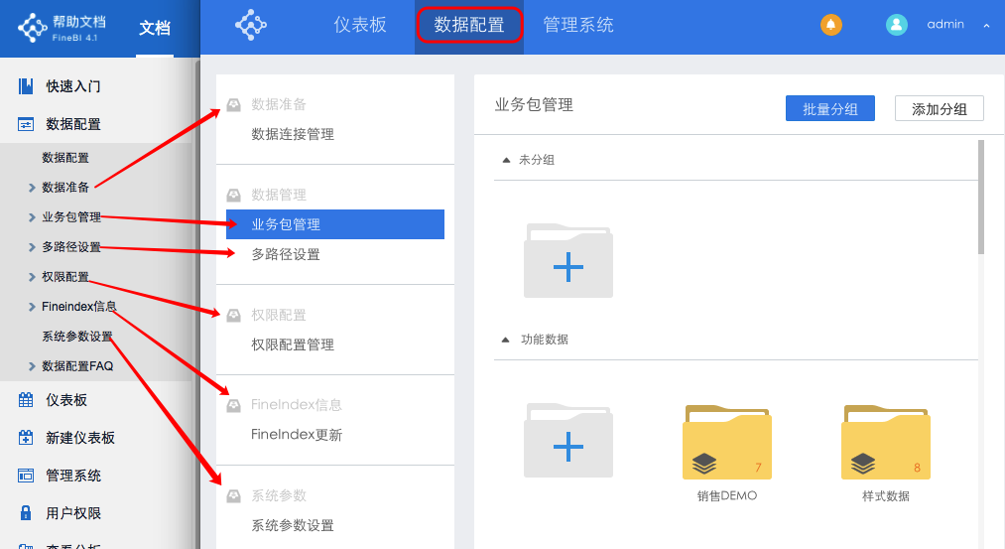Screen dimensions: 1005x549
Task: Click the 数据准备 section icon
Action: (233, 104)
